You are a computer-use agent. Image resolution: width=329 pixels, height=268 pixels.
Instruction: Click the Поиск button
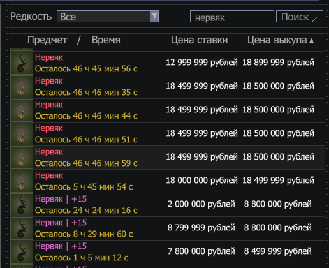300,17
